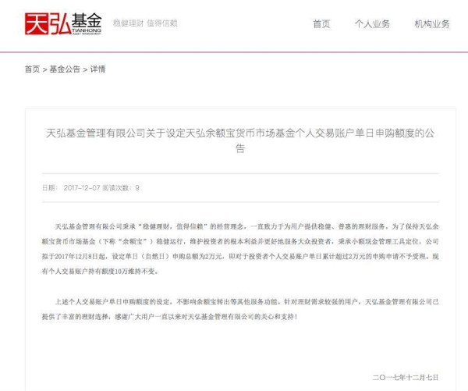
Task: Open the 机构业务 navigation item
Action: point(432,24)
